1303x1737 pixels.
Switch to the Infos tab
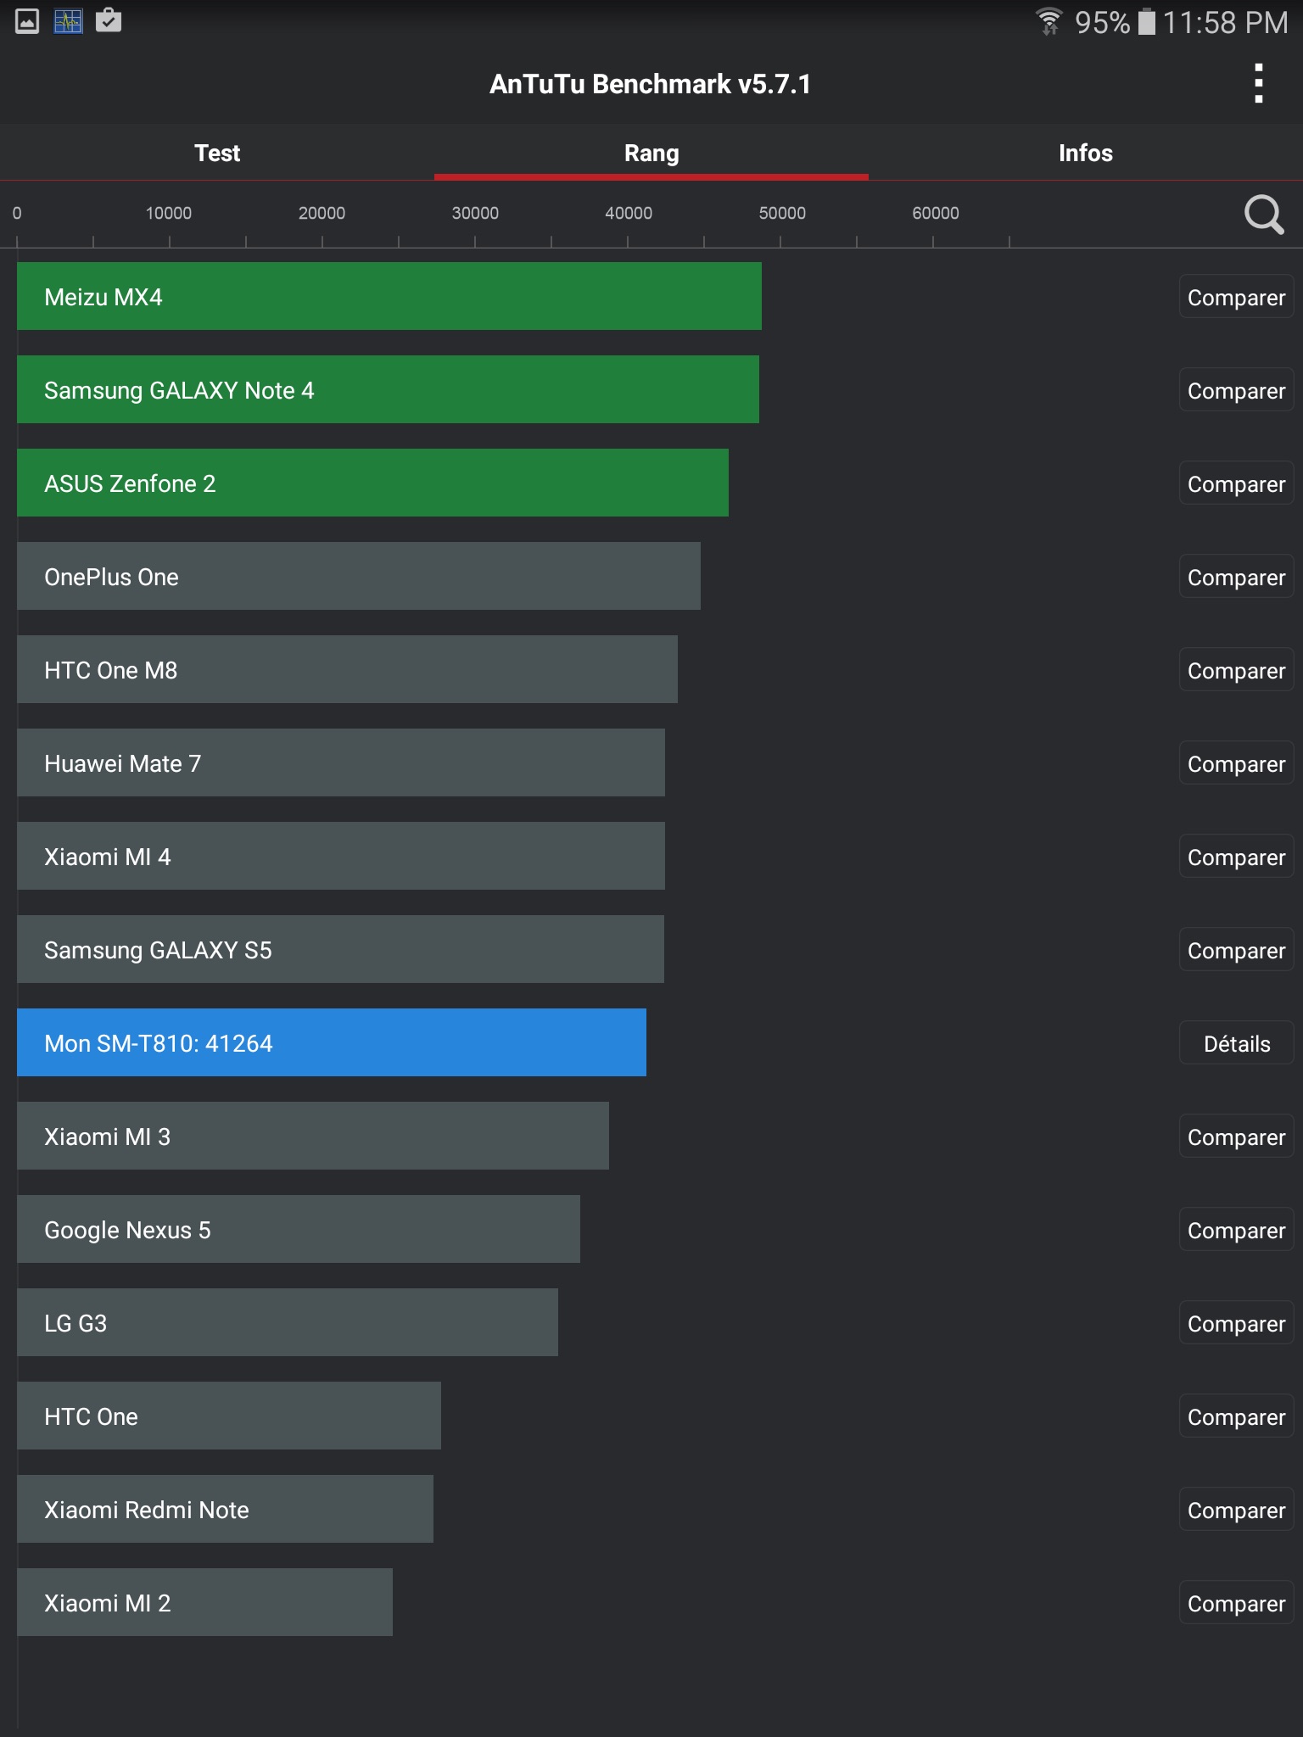click(1085, 153)
